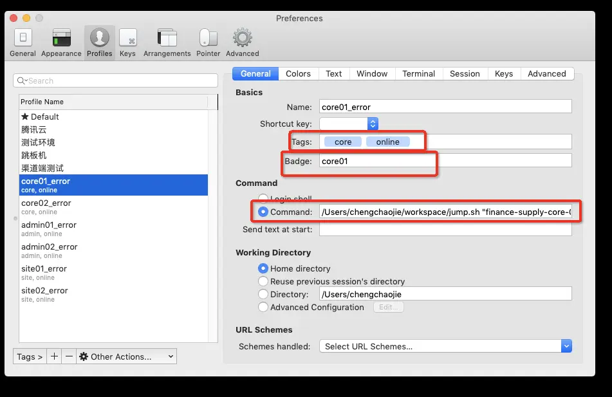Open the Arrangements preferences icon

coord(167,42)
